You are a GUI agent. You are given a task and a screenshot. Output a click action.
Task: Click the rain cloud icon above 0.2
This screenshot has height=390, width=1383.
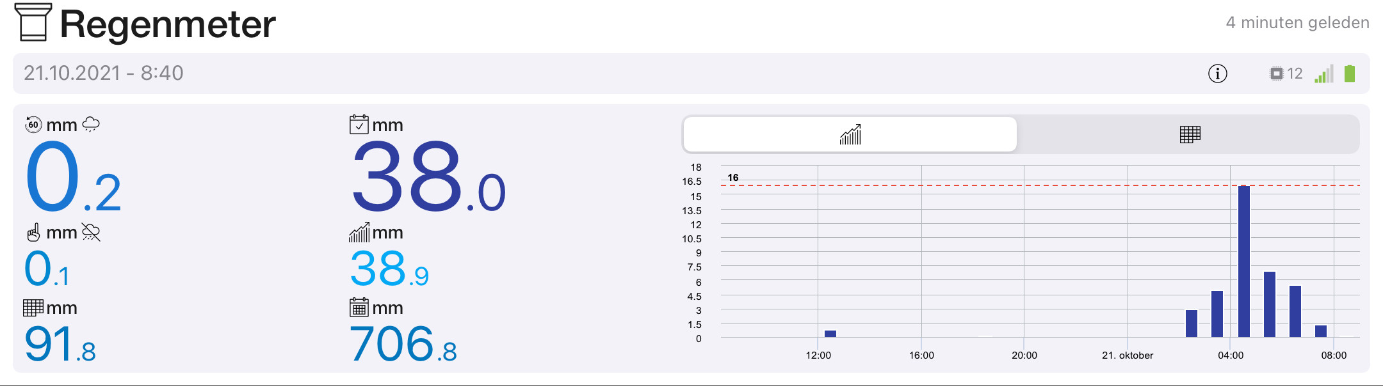pyautogui.click(x=91, y=124)
